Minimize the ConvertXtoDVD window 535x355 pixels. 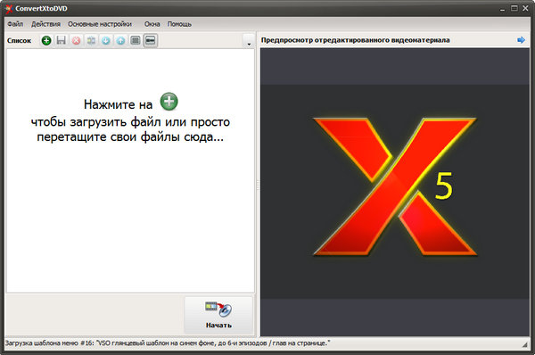point(502,9)
